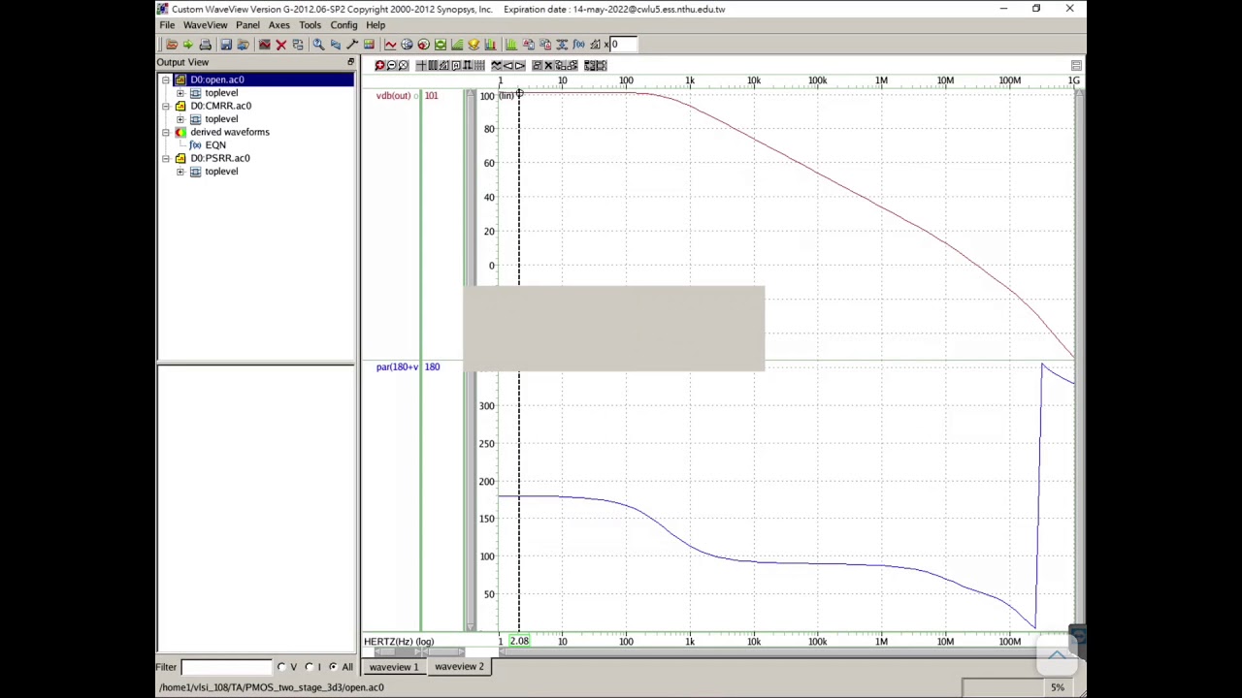This screenshot has width=1242, height=698.
Task: Click the green arrow reload icon
Action: tap(188, 44)
